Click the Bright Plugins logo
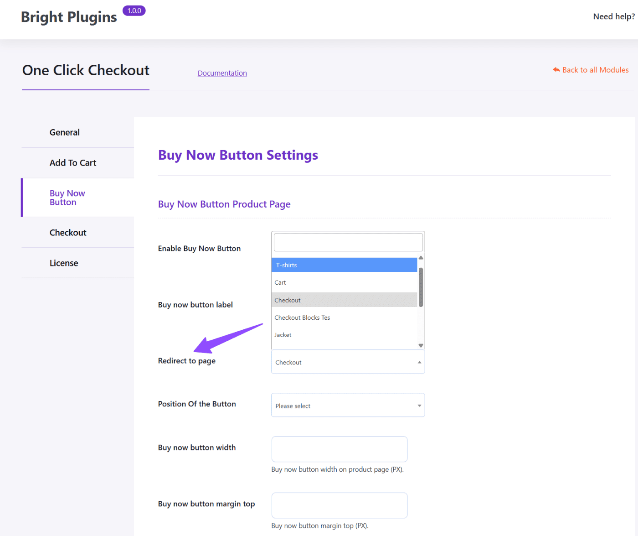This screenshot has height=536, width=638. pos(68,17)
